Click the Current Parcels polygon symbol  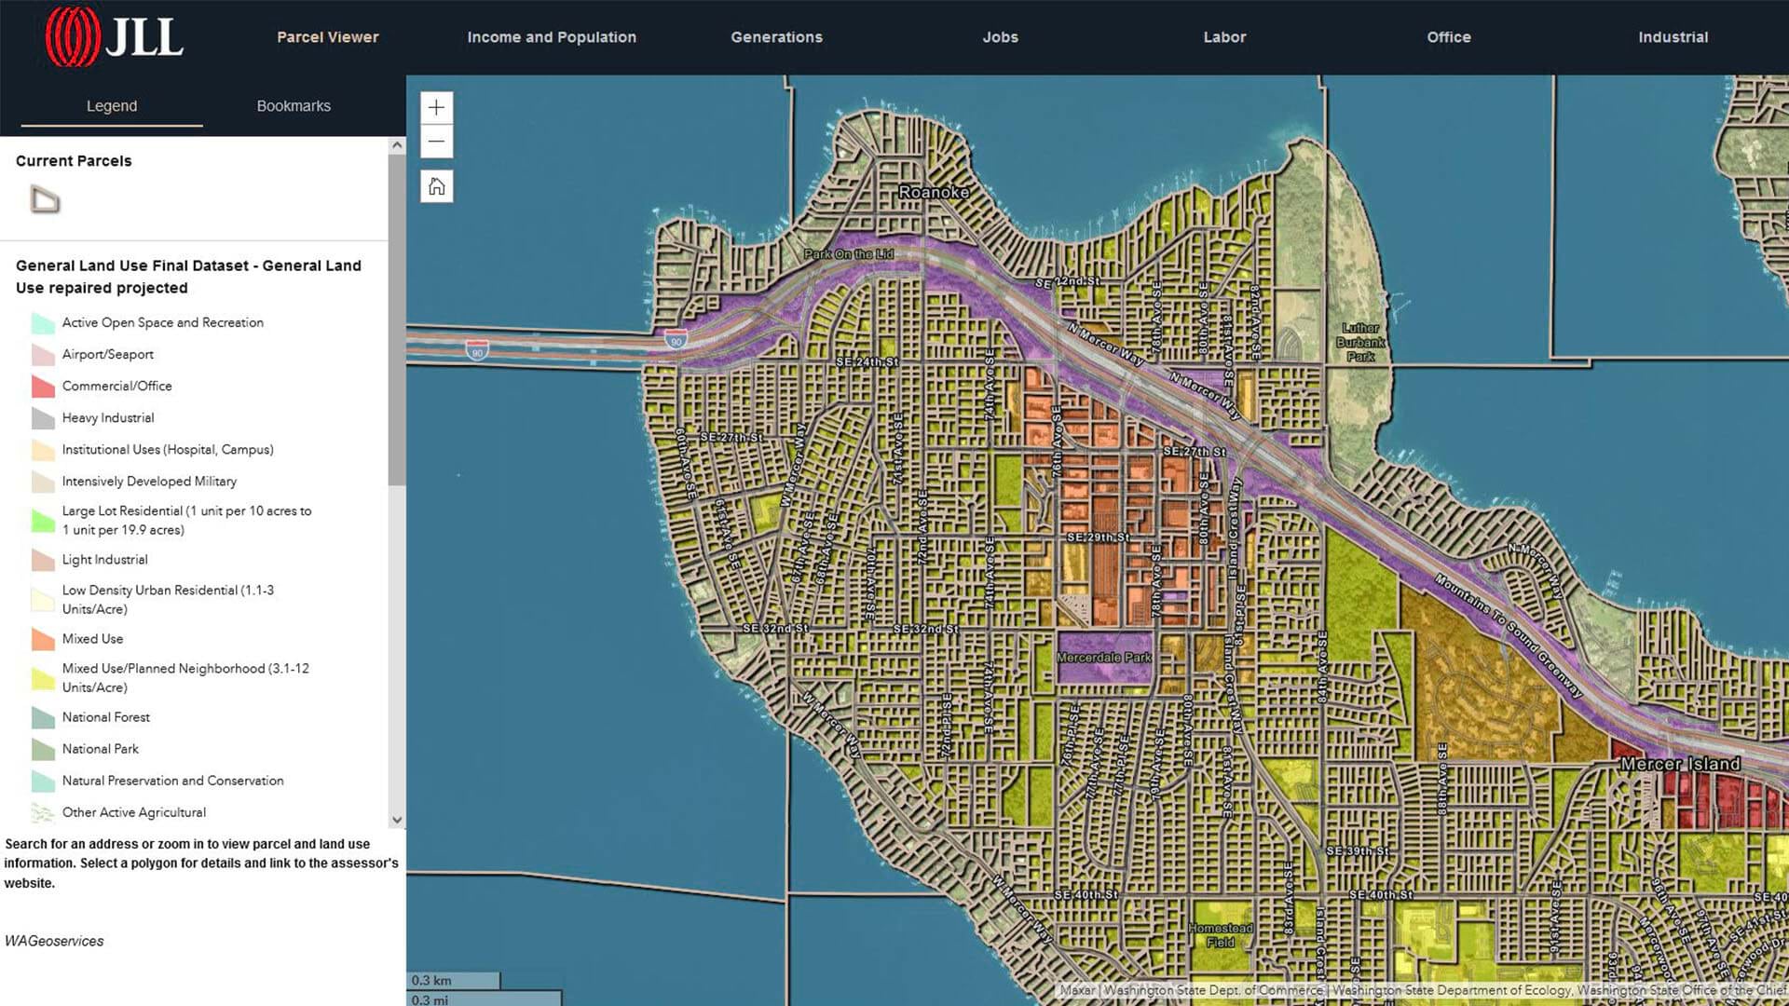[45, 199]
